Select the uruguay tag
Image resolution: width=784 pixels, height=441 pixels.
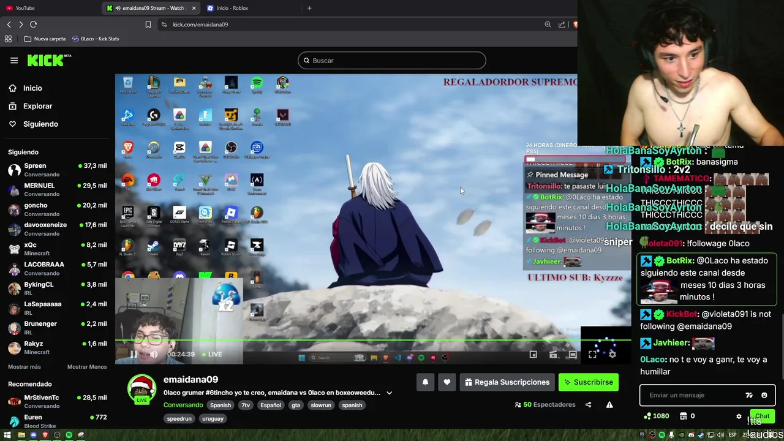click(x=213, y=418)
